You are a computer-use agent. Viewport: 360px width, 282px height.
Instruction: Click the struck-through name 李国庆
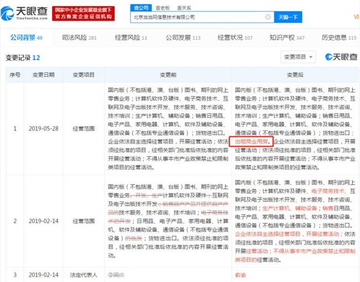tap(116, 275)
